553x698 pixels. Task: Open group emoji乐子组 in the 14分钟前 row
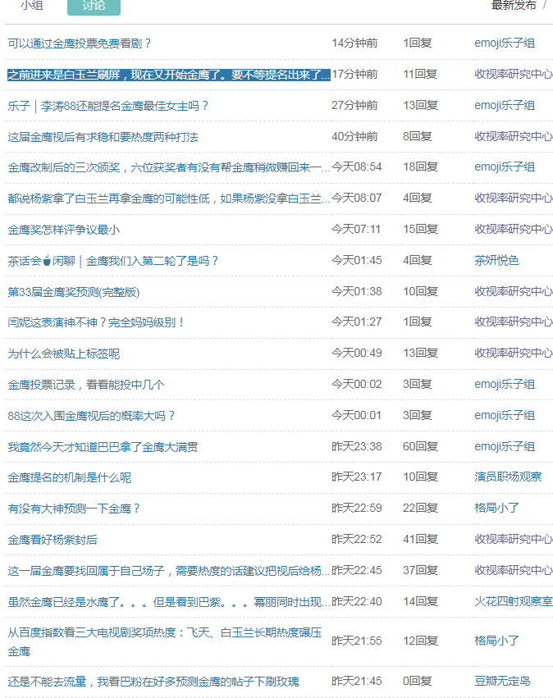pos(505,43)
